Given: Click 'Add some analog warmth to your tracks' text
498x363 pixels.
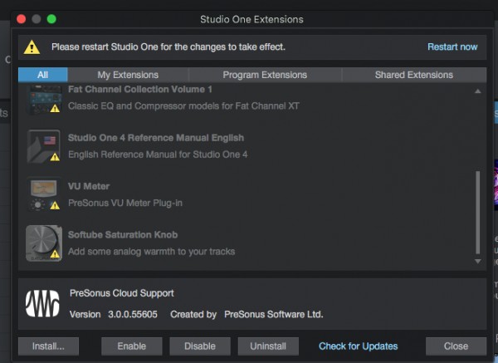Looking at the screenshot, I should (x=152, y=252).
